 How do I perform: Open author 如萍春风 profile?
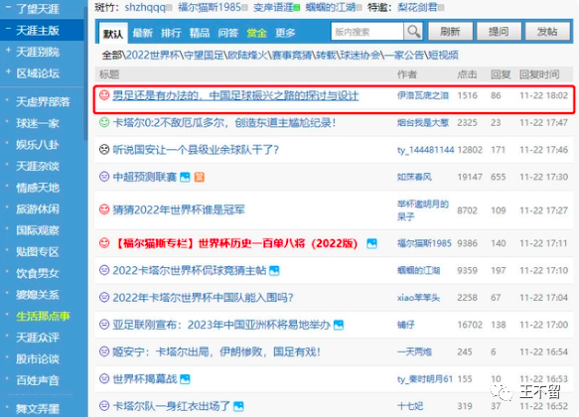tap(414, 177)
